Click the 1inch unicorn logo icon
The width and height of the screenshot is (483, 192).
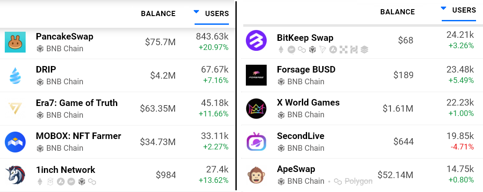(15, 175)
